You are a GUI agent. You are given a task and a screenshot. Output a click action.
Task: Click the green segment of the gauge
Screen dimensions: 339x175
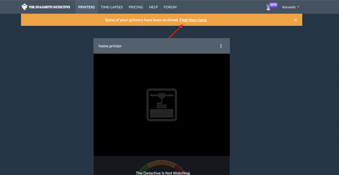[144, 168]
